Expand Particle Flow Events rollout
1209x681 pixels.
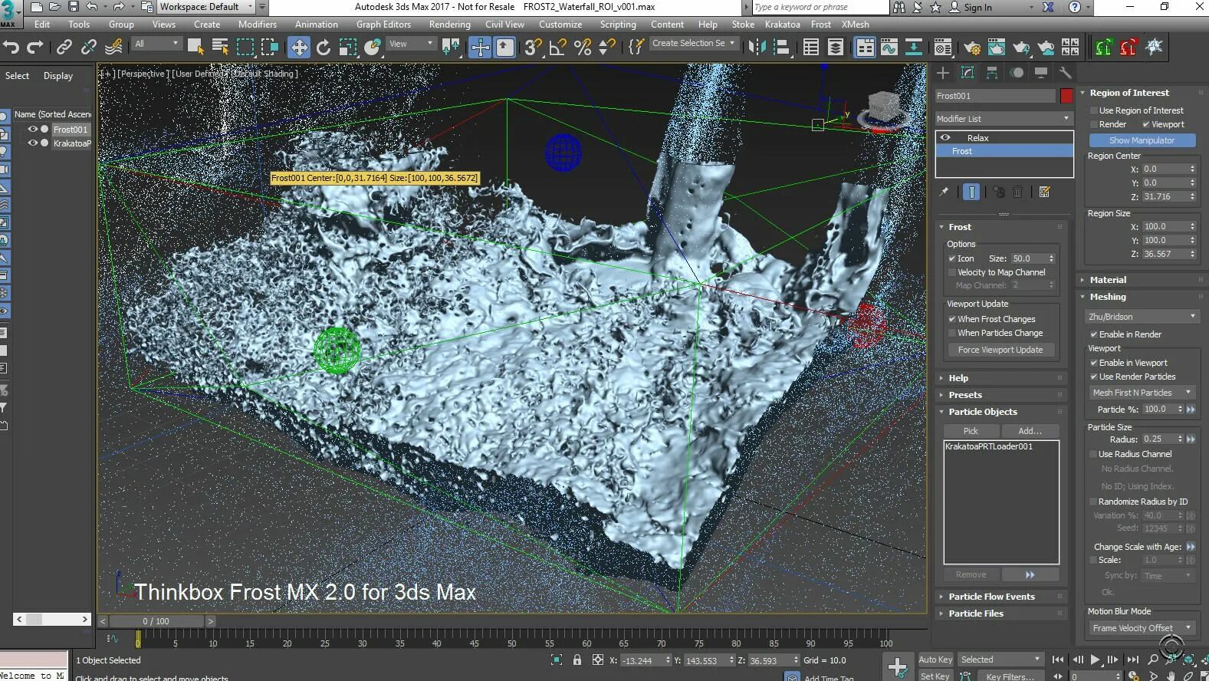(1001, 597)
